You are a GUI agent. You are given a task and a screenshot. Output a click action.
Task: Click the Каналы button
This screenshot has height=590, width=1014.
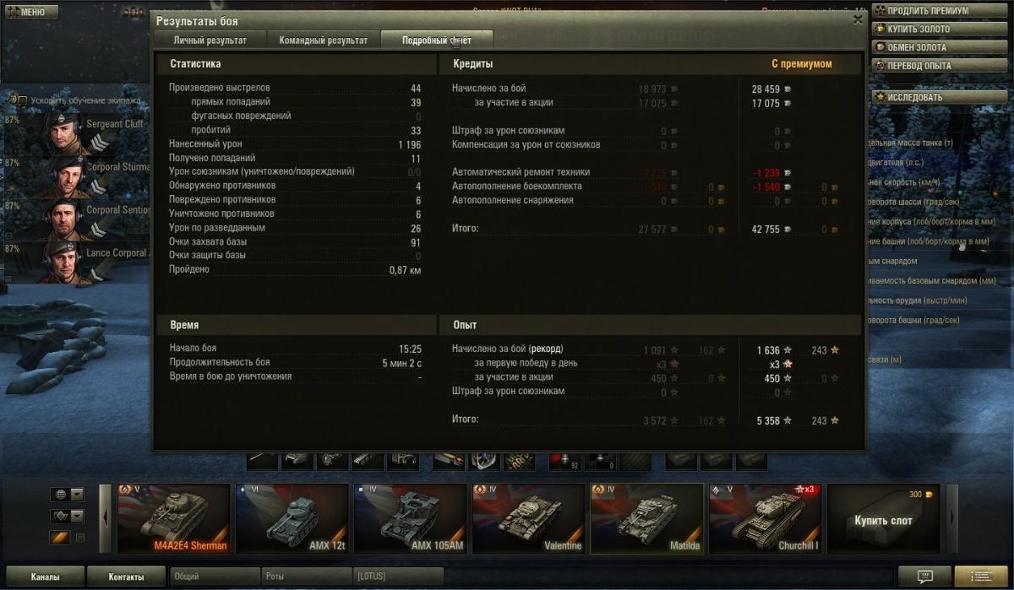[45, 576]
